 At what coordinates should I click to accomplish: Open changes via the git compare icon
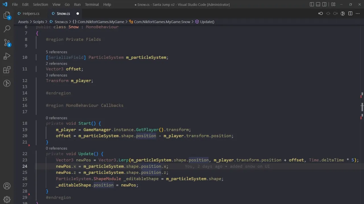point(343,14)
